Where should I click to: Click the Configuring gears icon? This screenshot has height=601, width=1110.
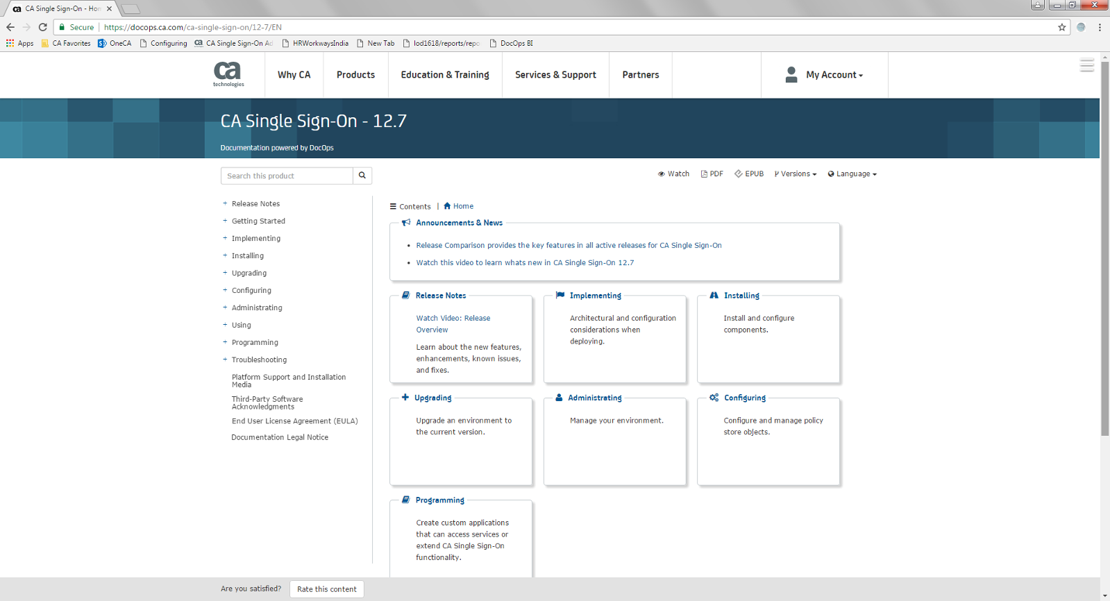click(x=714, y=398)
